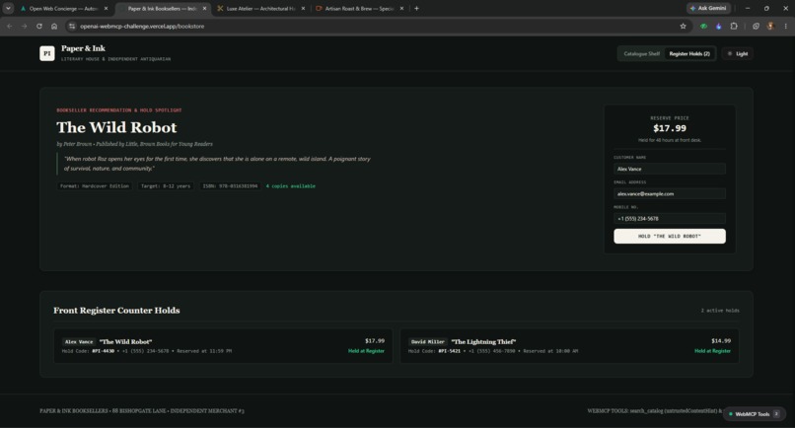The image size is (795, 428).
Task: View site information icon in address bar
Action: [72, 26]
